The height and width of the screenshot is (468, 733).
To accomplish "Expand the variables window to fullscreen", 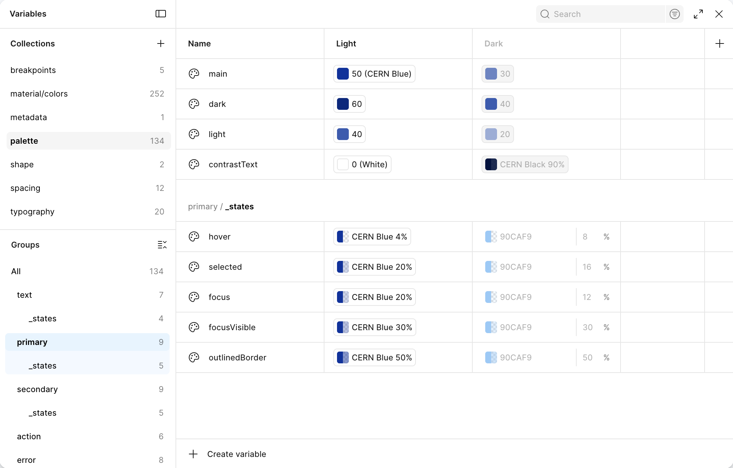I will [698, 14].
